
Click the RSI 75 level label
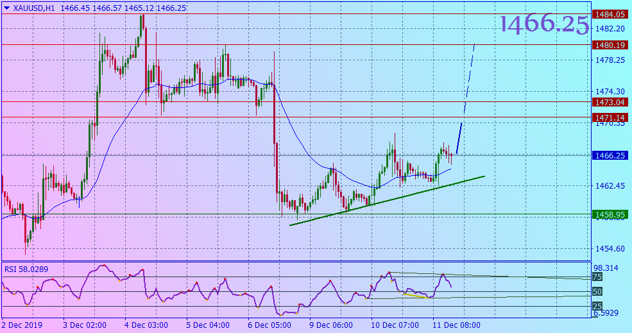[597, 277]
